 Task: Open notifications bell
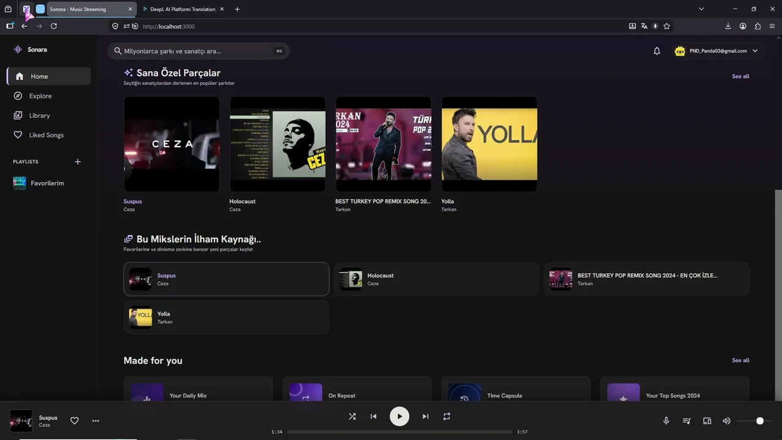click(x=657, y=51)
